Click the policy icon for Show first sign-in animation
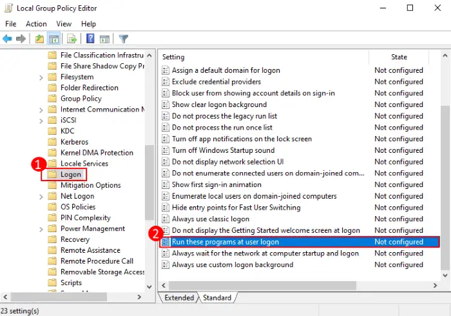 166,184
